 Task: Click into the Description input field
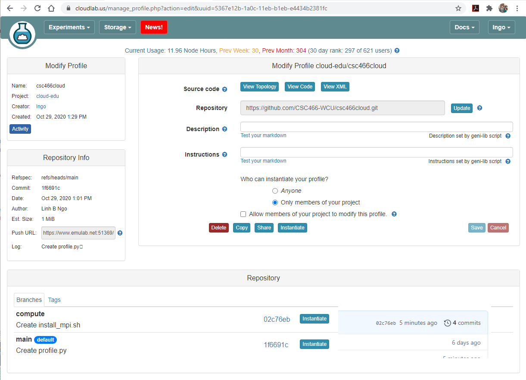(376, 127)
